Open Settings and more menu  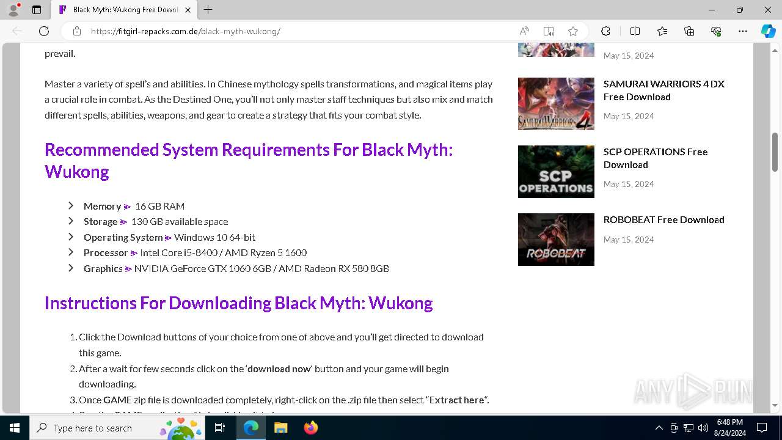pyautogui.click(x=743, y=31)
